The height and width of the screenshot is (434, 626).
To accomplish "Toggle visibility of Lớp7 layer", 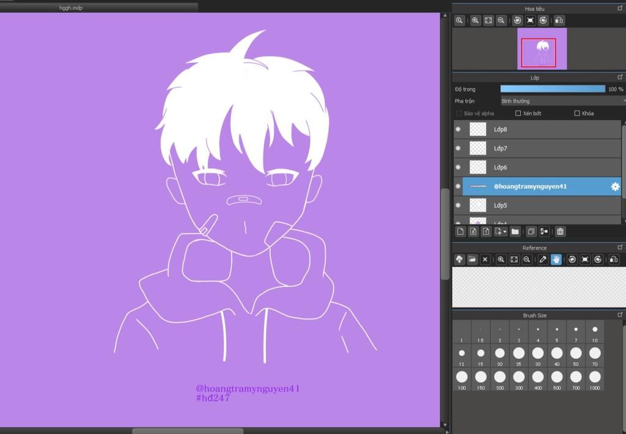I will [x=458, y=148].
